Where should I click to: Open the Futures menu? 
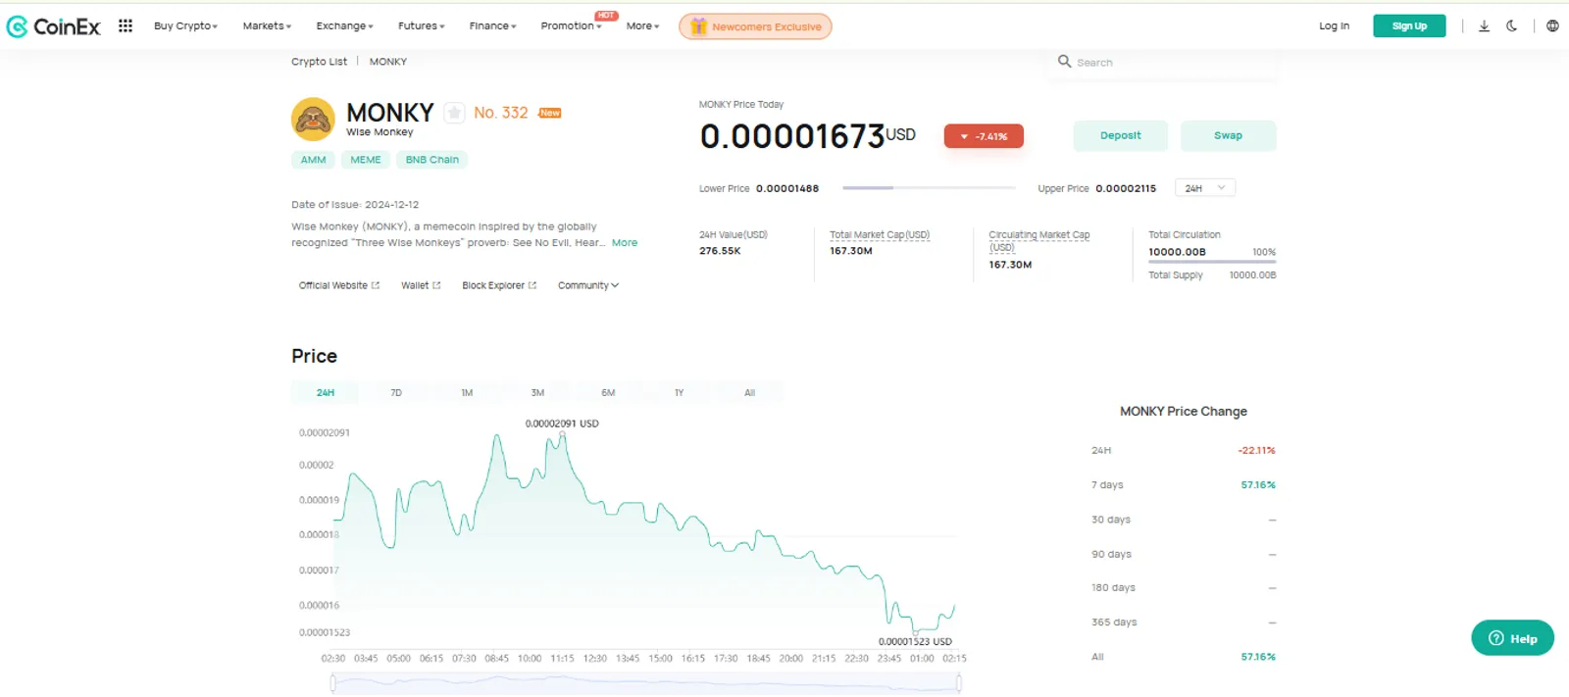(x=421, y=25)
